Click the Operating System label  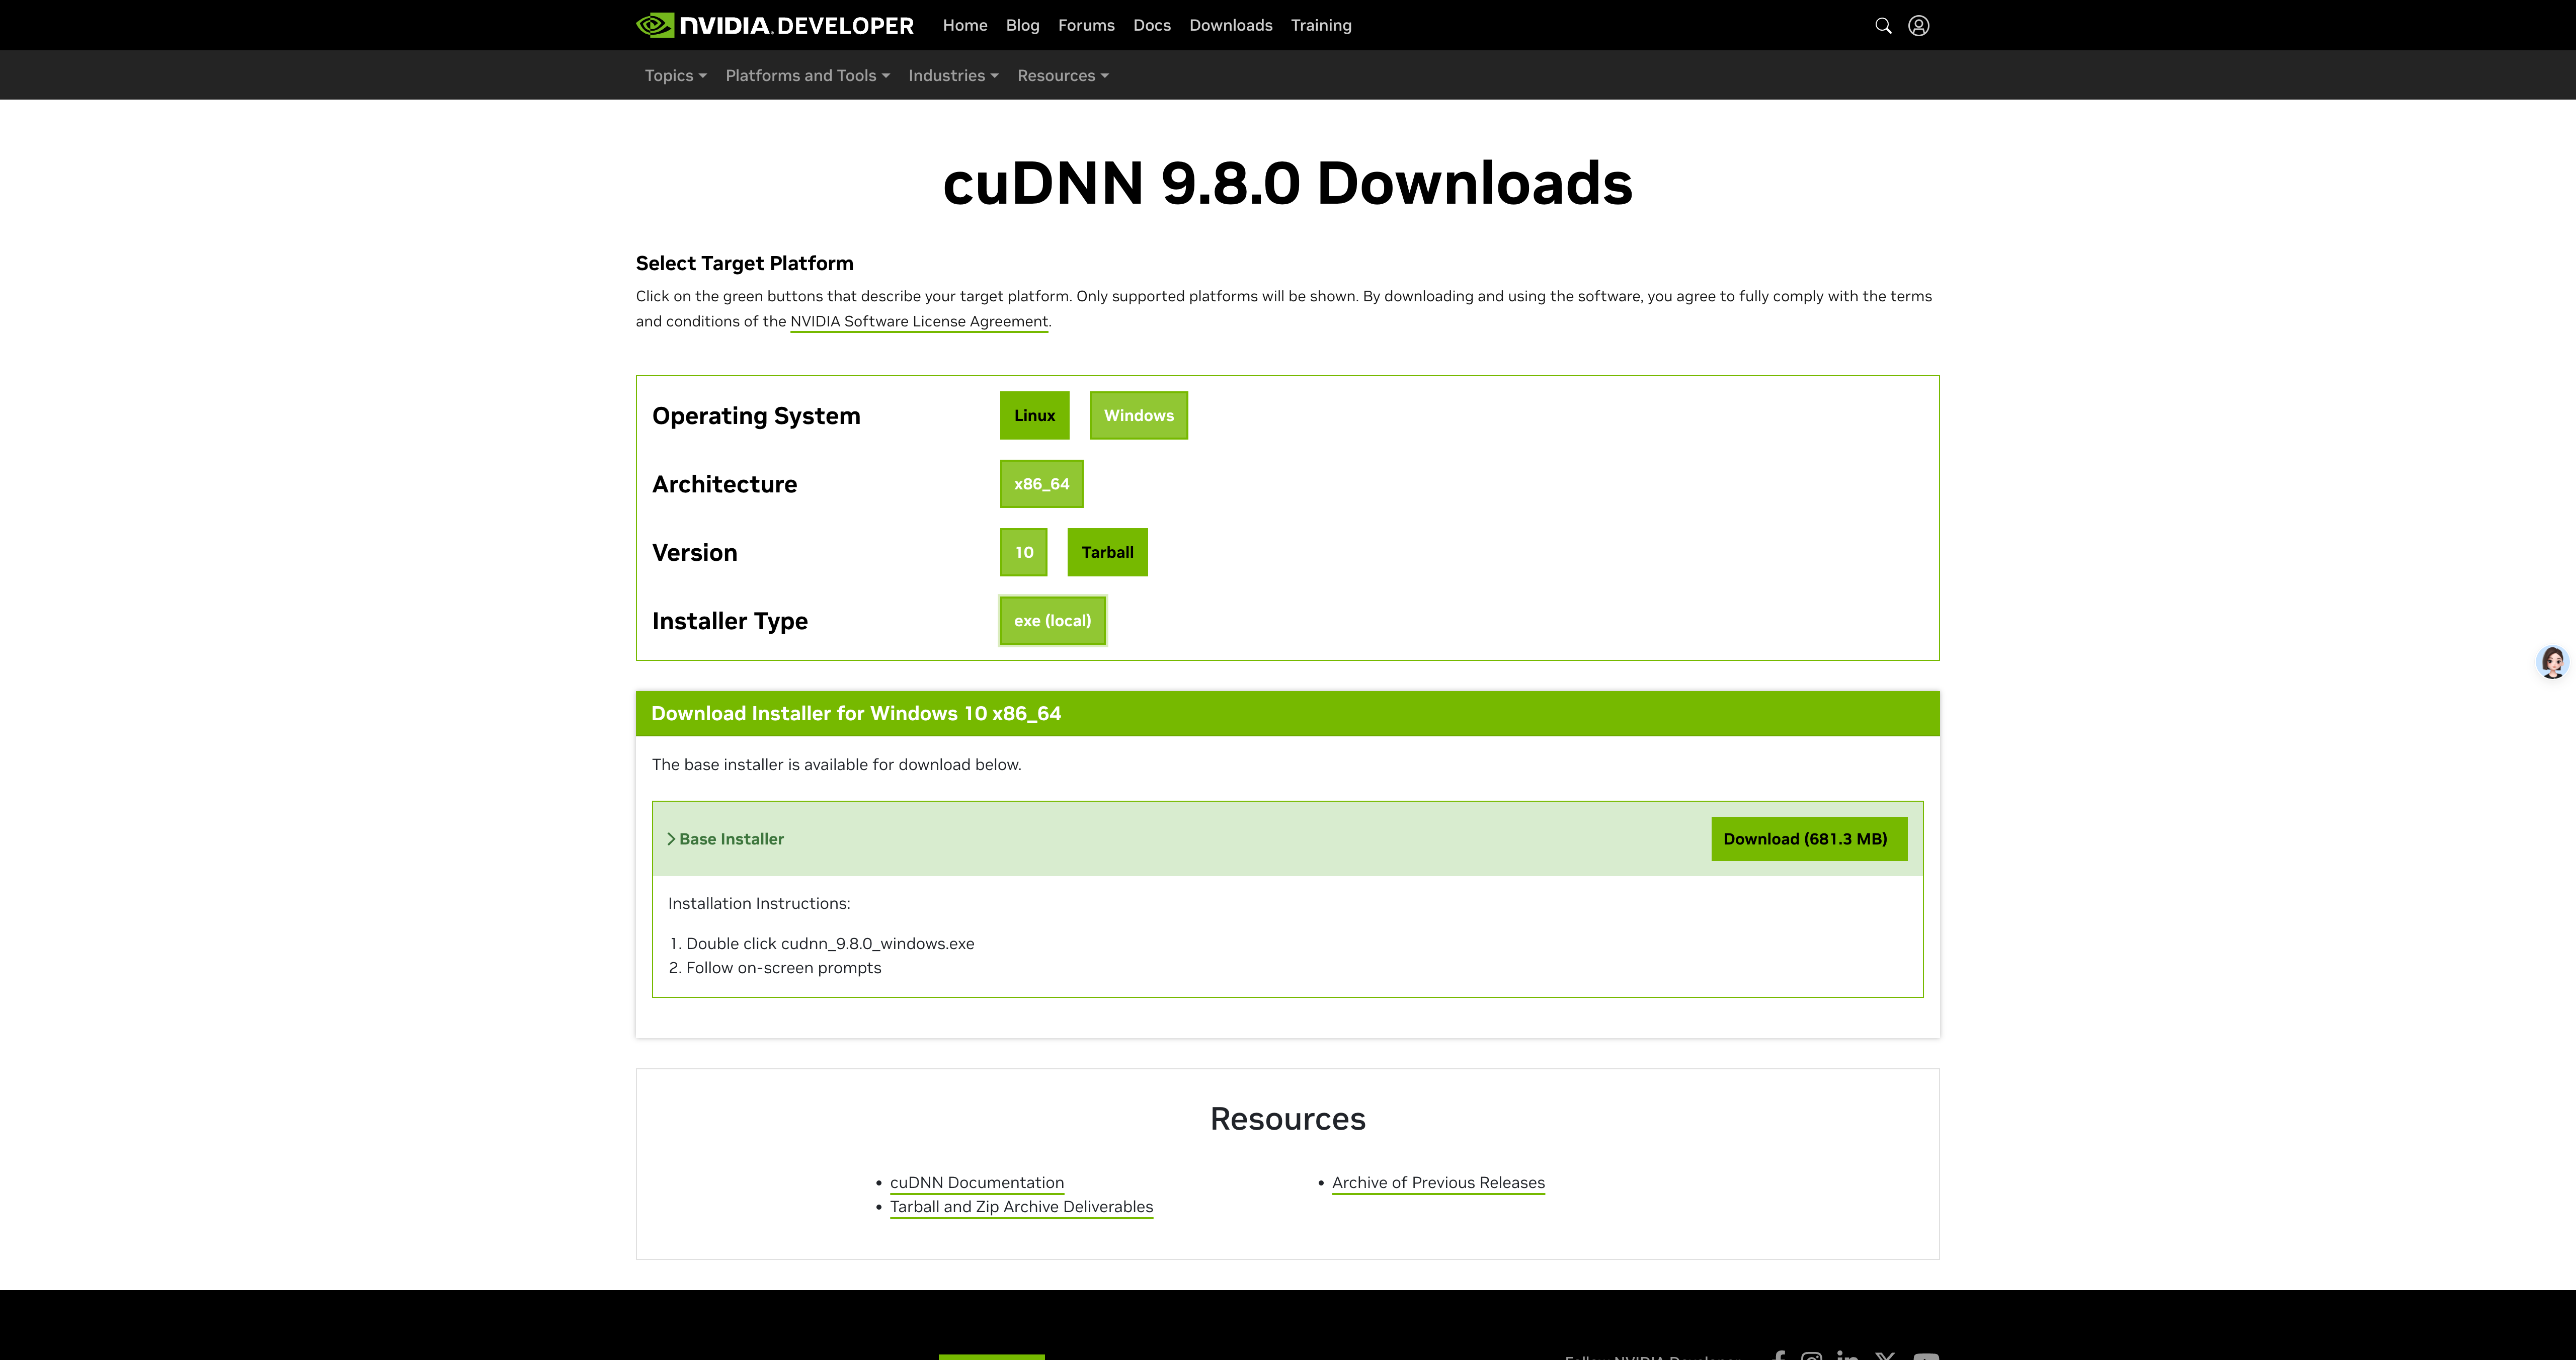tap(756, 416)
